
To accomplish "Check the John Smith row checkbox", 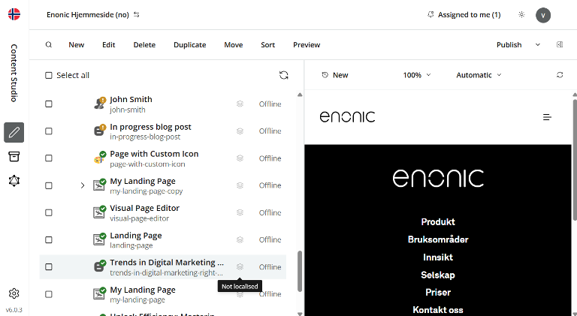I will tap(49, 104).
